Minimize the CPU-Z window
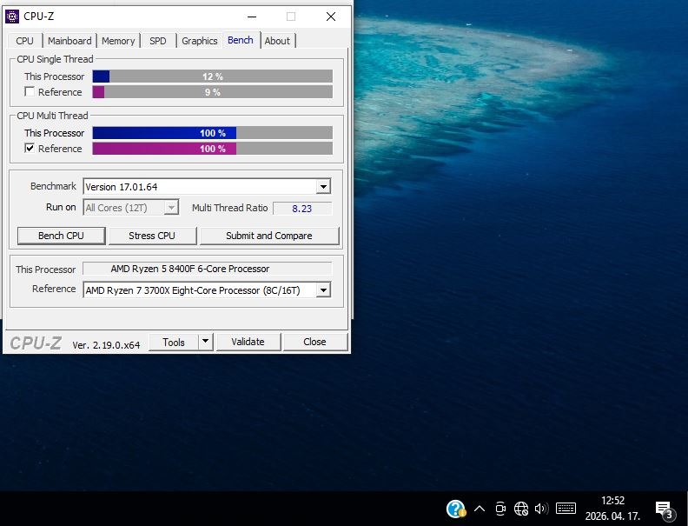688x526 pixels. (x=252, y=17)
